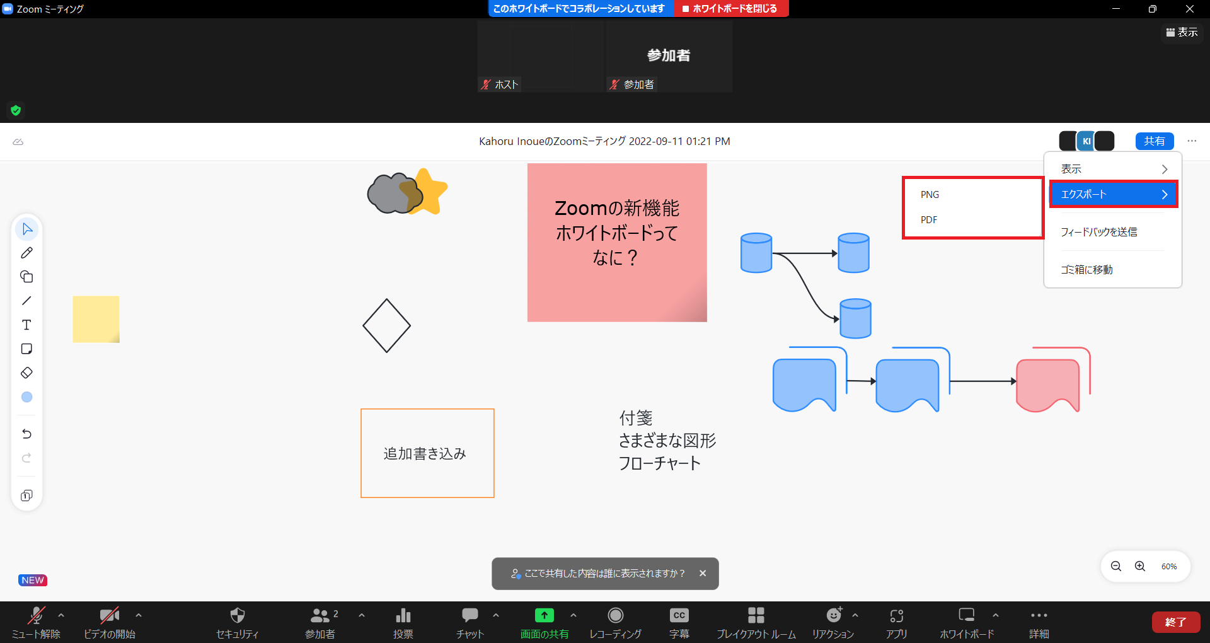Select the sticky note tool

click(26, 349)
